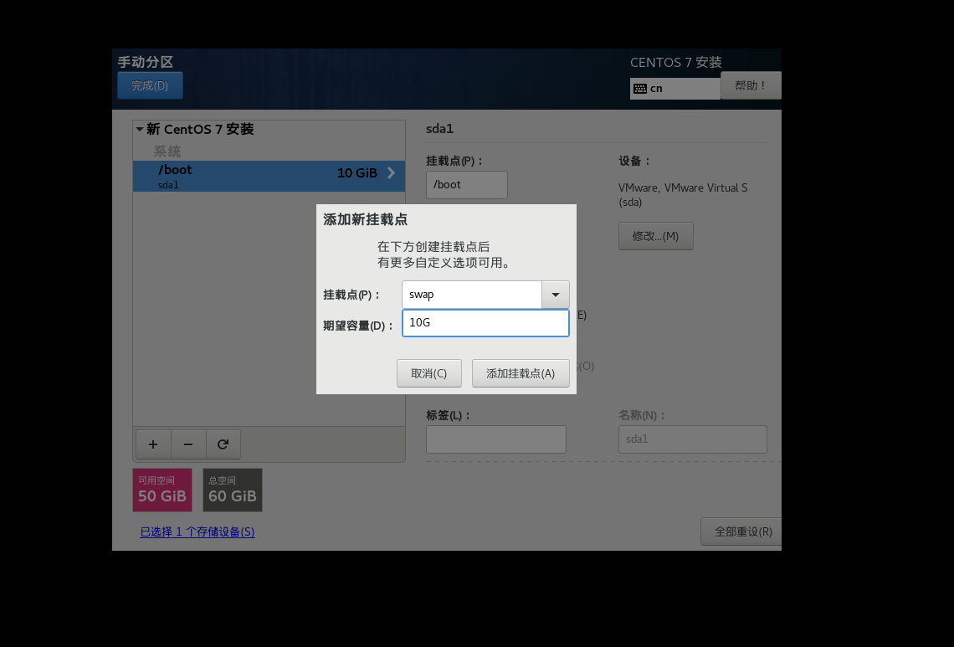Click the 完成(D) button
The width and height of the screenshot is (954, 647).
coord(149,85)
